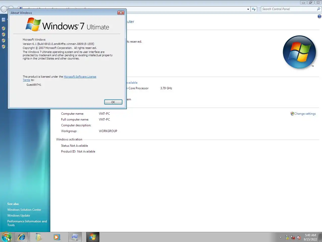This screenshot has width=322, height=242.
Task: Launch Internet Explorer from the taskbar
Action: (x=22, y=237)
